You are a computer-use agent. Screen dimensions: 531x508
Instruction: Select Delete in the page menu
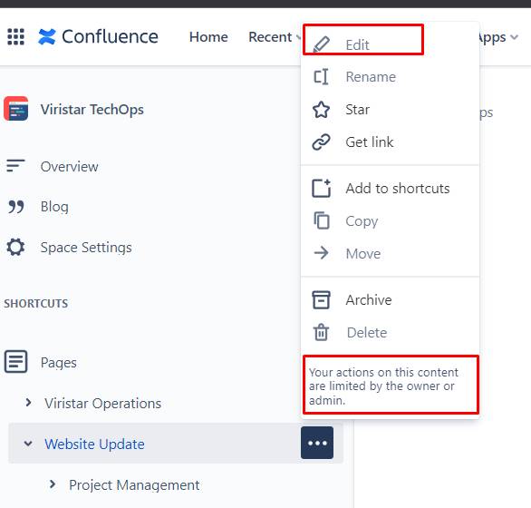tap(391, 332)
